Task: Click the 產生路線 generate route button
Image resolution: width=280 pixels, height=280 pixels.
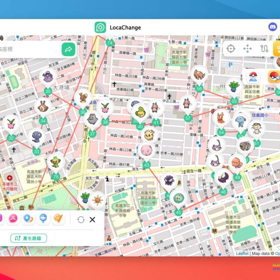Action: coord(29,238)
